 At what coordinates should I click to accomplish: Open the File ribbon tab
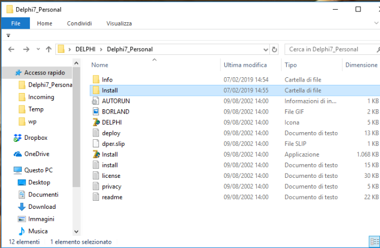(16, 23)
